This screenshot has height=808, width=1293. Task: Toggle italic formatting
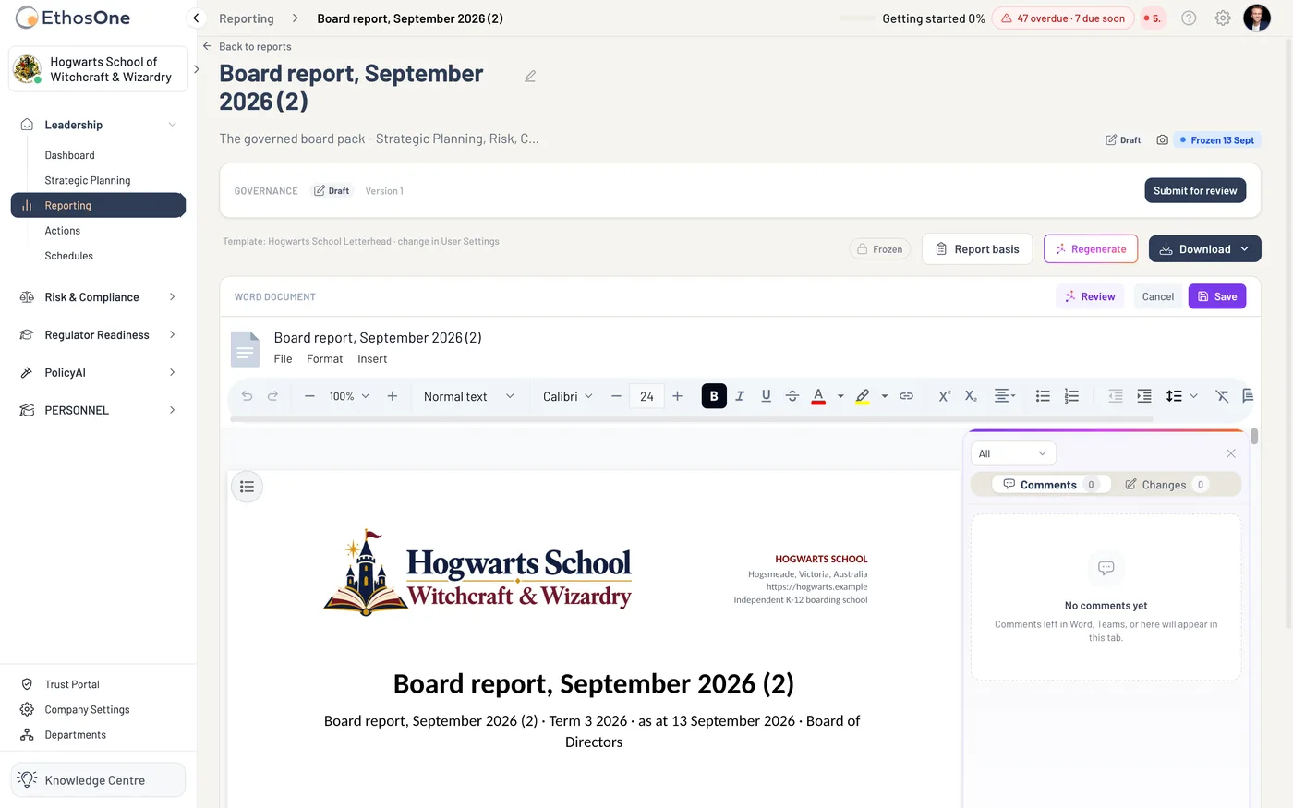[x=740, y=396]
